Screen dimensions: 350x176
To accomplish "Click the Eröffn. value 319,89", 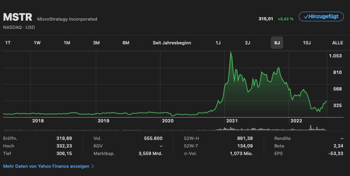I will tap(64, 138).
